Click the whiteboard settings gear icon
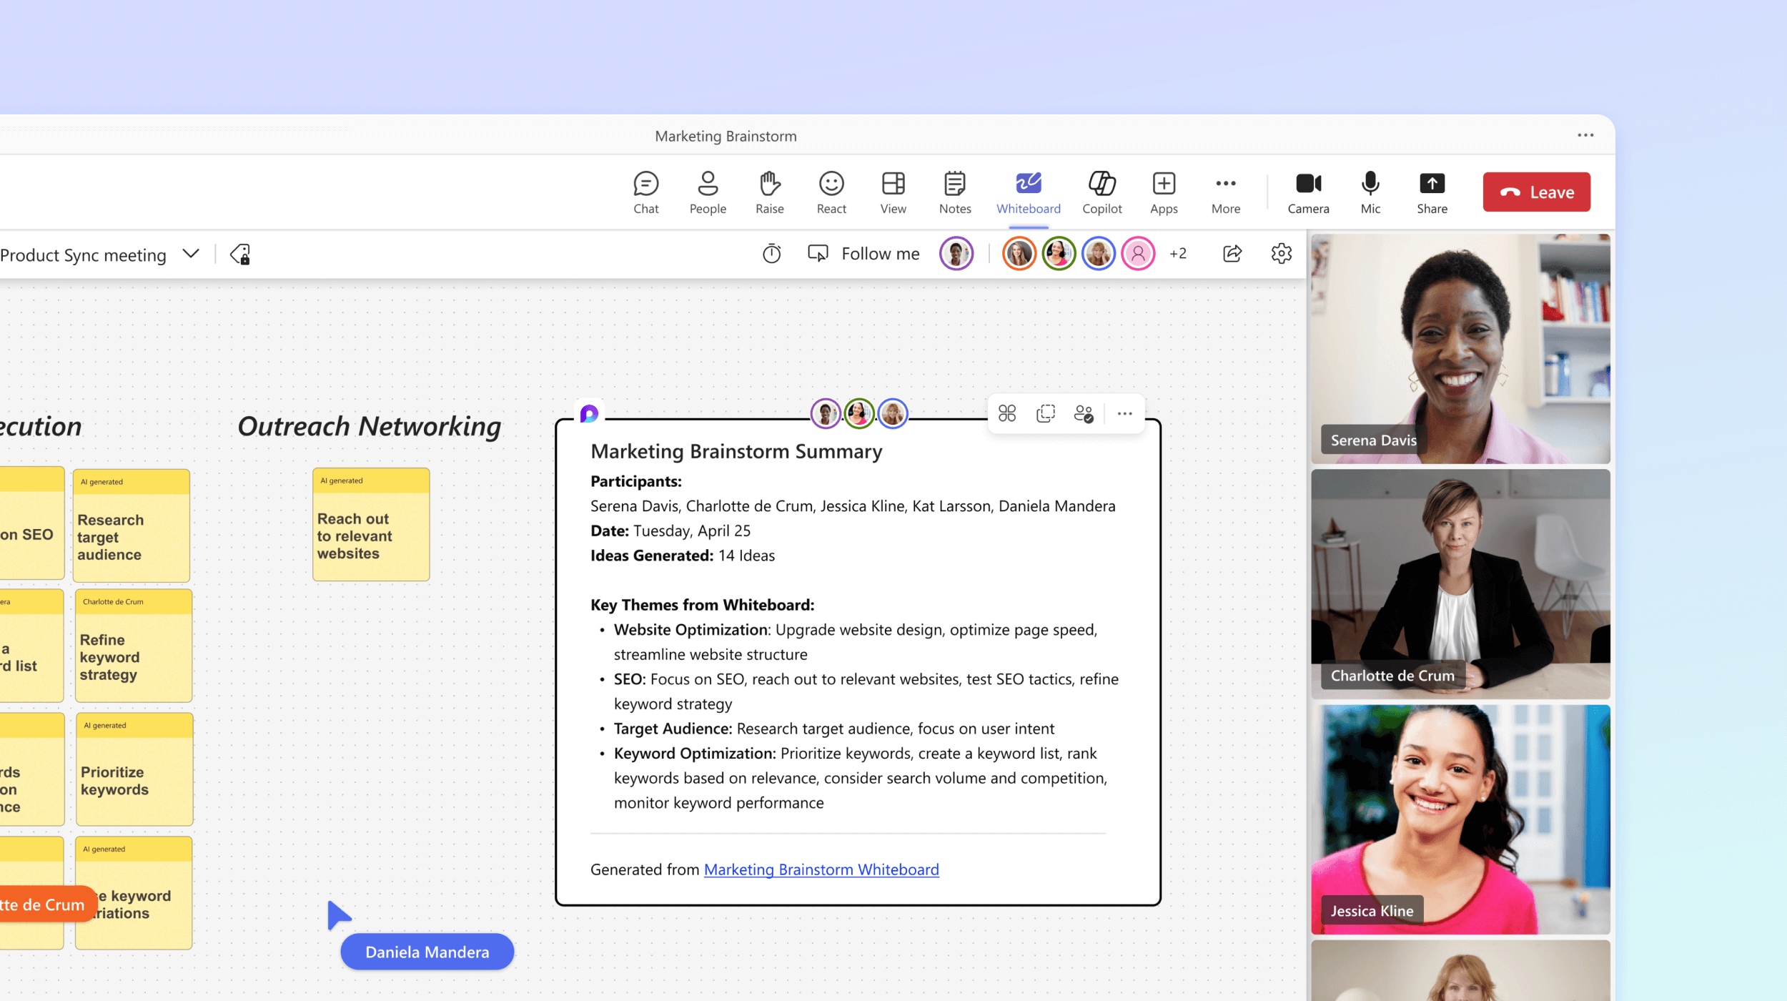Screen dimensions: 1787x1001 1282,253
